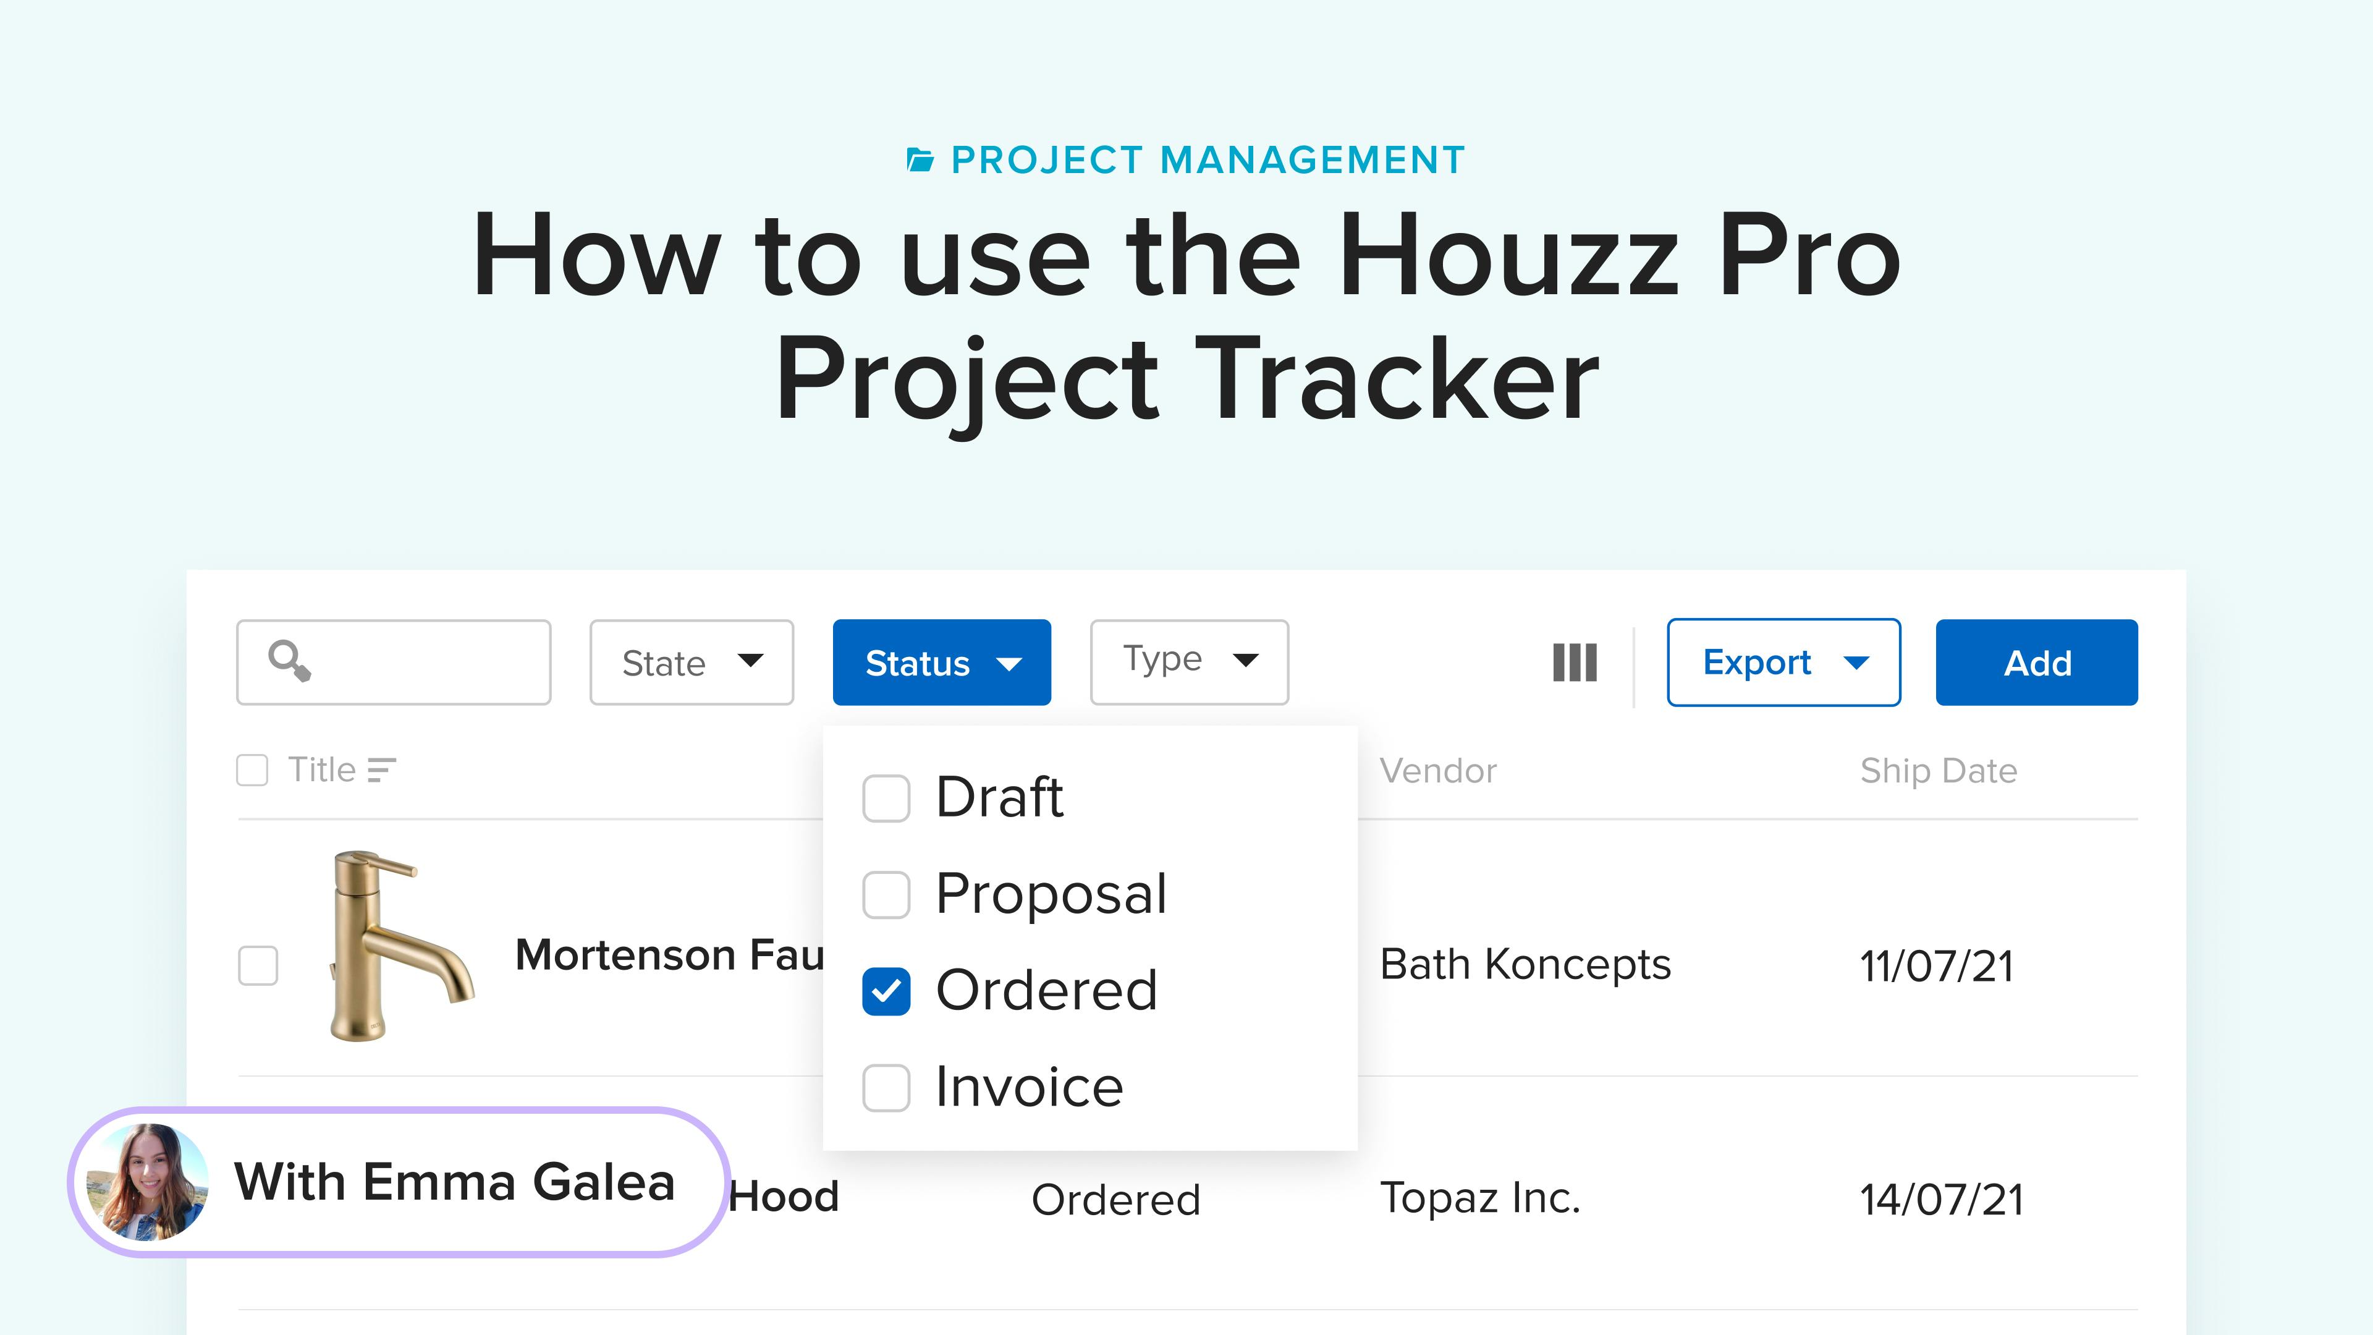Tick the Proposal checkbox
The image size is (2373, 1335).
pyautogui.click(x=886, y=894)
